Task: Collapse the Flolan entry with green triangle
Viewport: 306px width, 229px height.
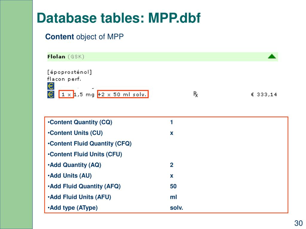Action: tap(272, 56)
